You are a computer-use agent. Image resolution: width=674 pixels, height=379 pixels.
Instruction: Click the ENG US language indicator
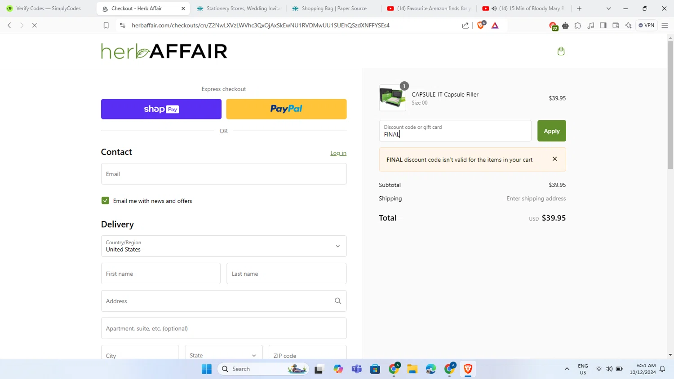(x=583, y=369)
